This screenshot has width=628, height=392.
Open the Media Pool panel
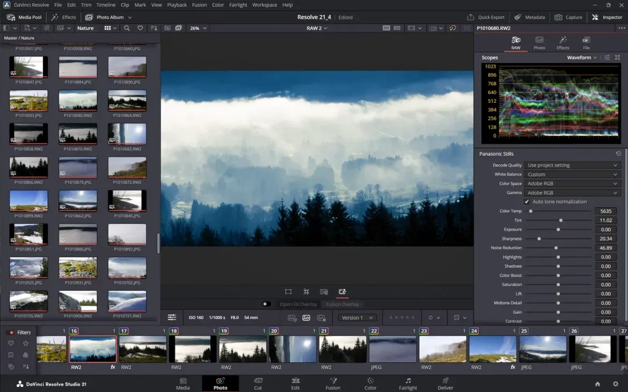pos(25,17)
